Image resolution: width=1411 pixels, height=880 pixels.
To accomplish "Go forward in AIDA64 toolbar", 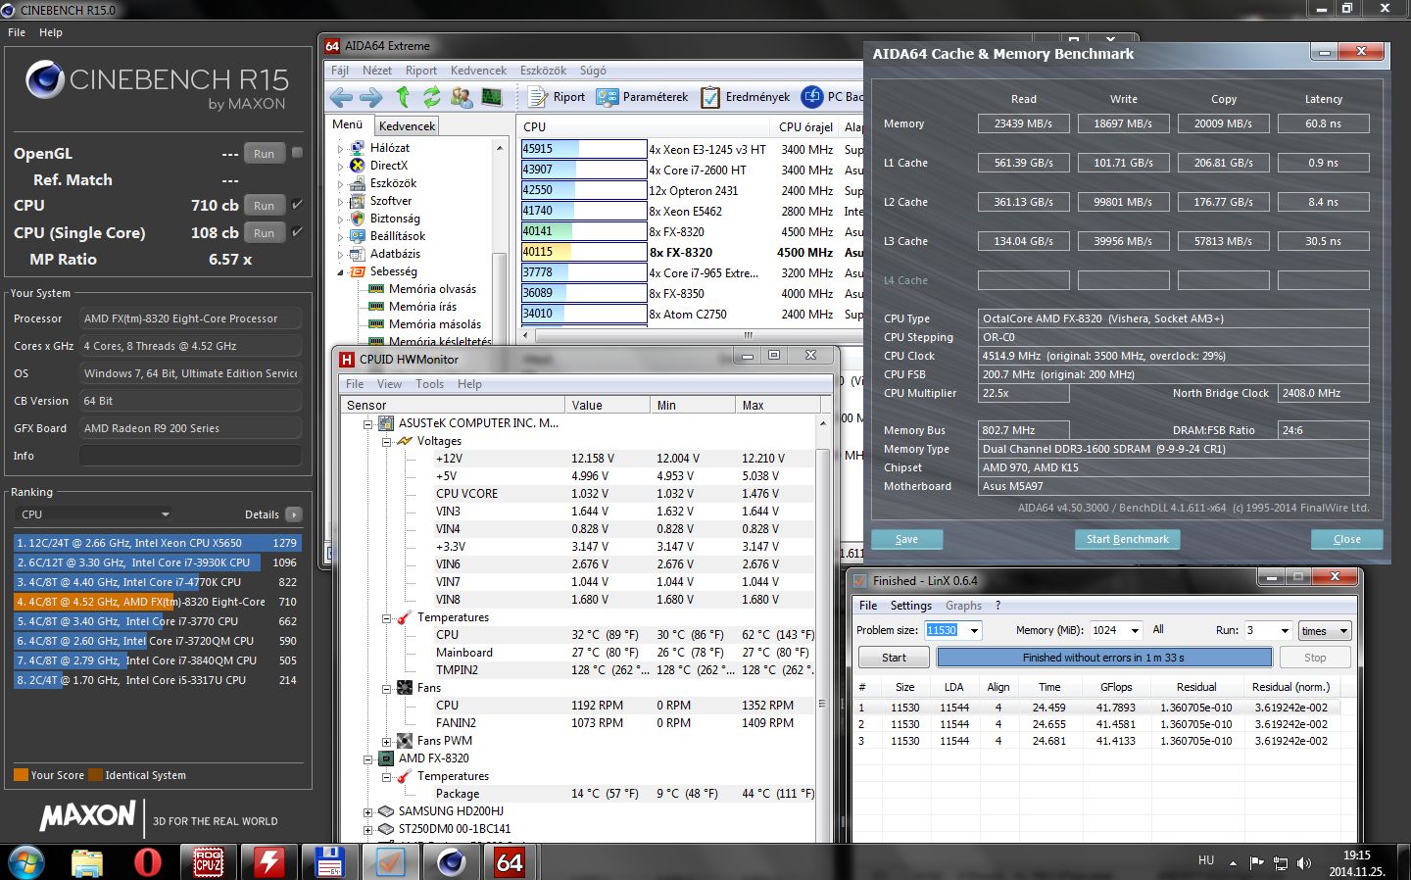I will [371, 97].
